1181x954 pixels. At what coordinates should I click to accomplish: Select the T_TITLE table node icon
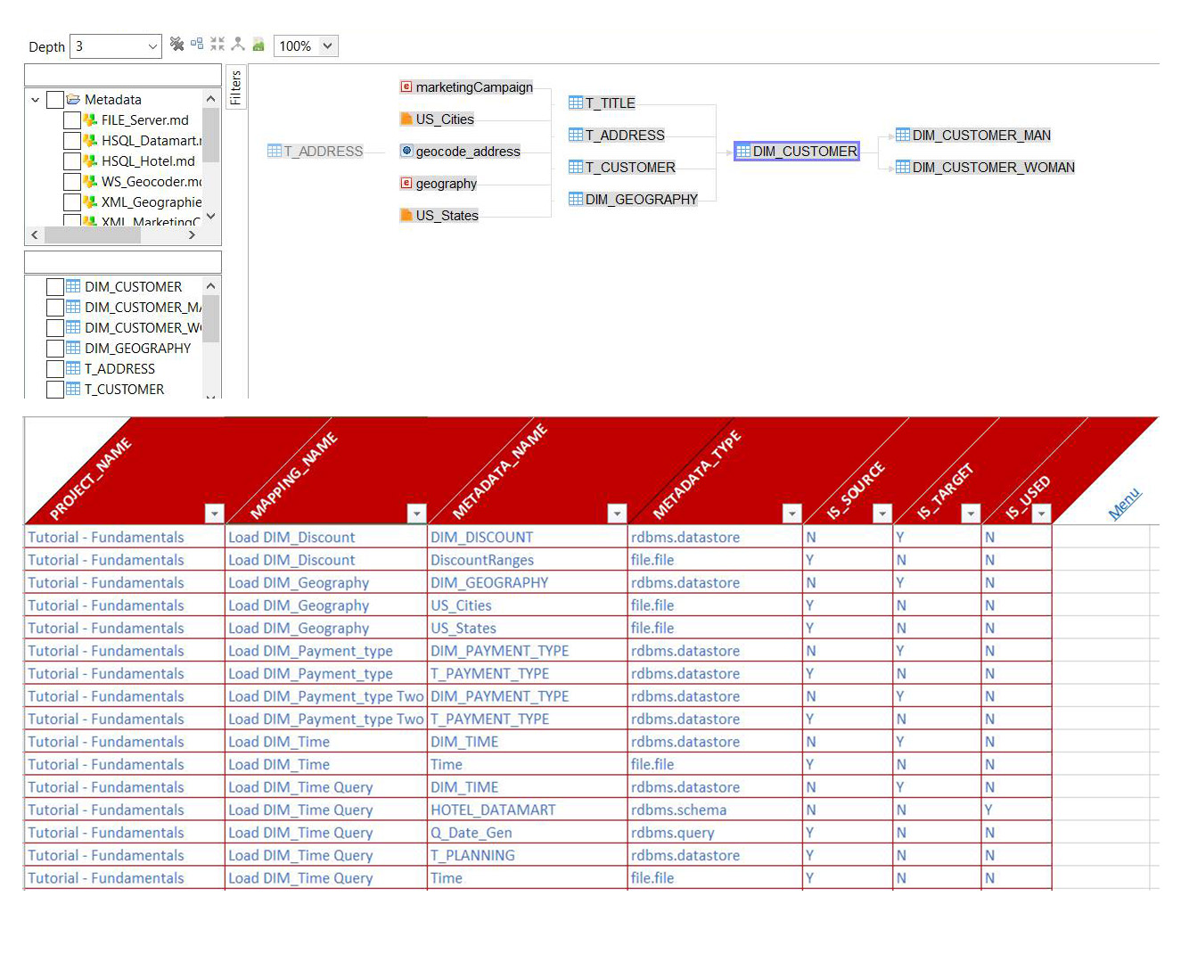[x=576, y=103]
